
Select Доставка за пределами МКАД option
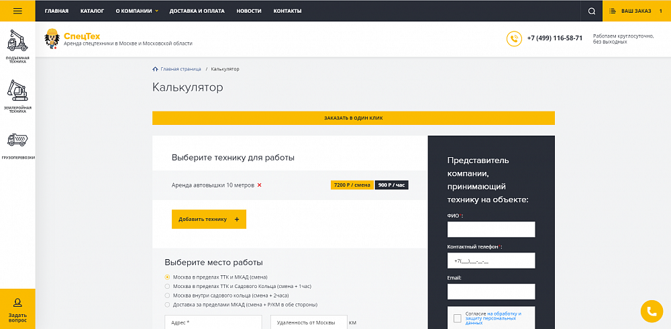pyautogui.click(x=167, y=305)
